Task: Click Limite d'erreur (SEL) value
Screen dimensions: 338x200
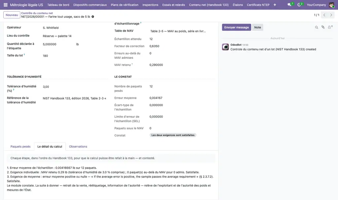Action: click(x=156, y=117)
